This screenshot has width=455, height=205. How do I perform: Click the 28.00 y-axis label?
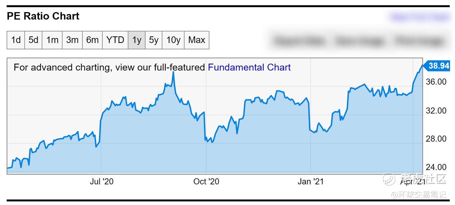click(x=436, y=139)
